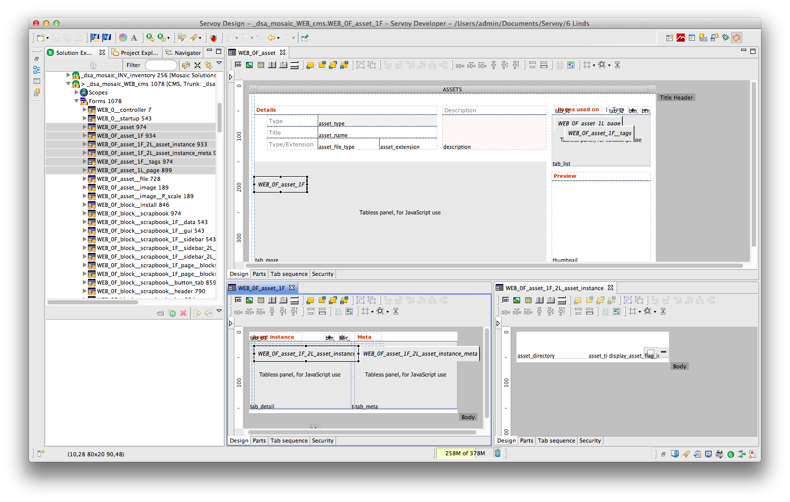Place field 'ab' icon in WEB_0F_asset_1F toolbar

[x=238, y=300]
